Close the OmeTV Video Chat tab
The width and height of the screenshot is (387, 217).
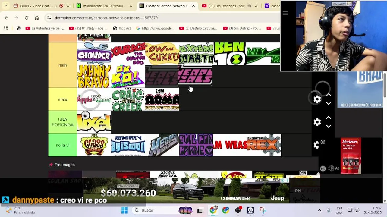tap(68, 6)
